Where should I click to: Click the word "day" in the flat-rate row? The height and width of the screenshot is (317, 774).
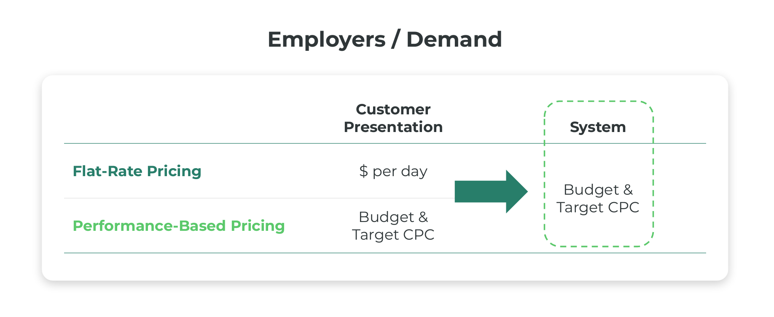pos(414,172)
